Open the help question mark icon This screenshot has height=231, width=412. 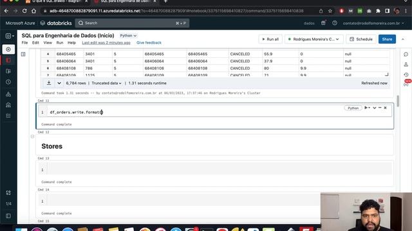335,23
